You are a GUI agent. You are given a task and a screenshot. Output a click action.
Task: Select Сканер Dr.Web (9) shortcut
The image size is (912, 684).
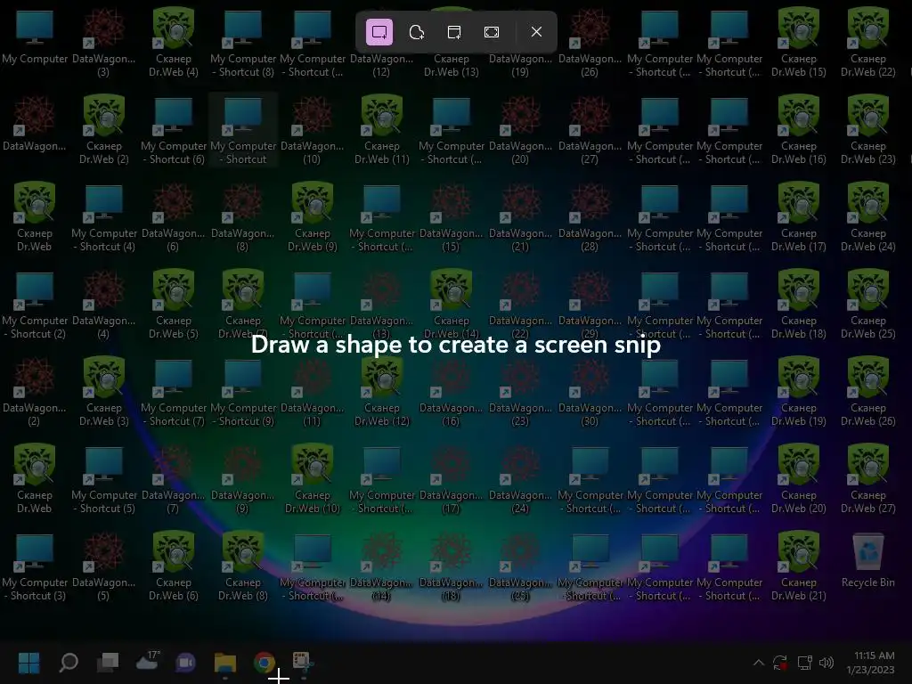tap(313, 217)
